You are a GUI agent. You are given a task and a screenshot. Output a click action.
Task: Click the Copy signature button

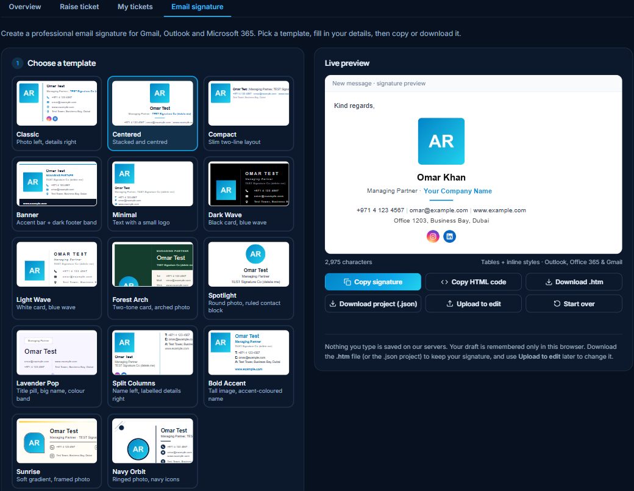[x=373, y=282]
